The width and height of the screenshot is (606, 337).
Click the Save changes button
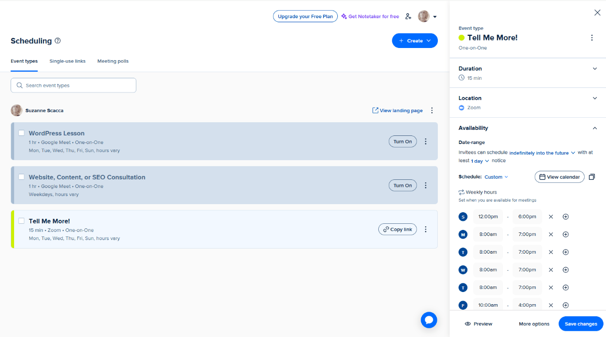(x=581, y=324)
